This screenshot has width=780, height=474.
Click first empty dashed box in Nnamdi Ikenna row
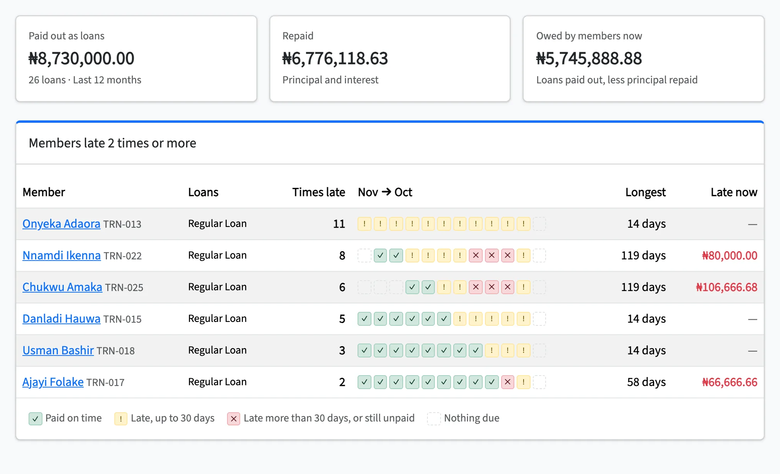point(365,256)
